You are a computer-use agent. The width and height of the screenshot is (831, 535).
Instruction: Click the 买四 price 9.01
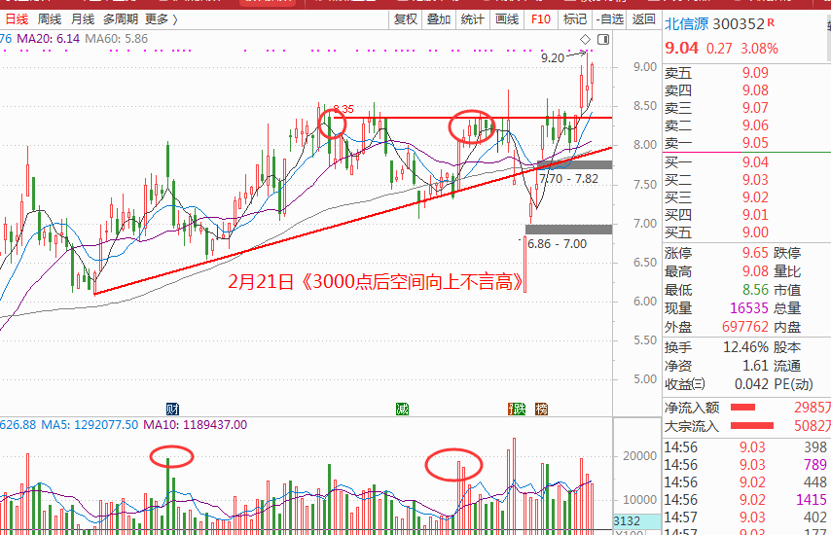[x=755, y=215]
